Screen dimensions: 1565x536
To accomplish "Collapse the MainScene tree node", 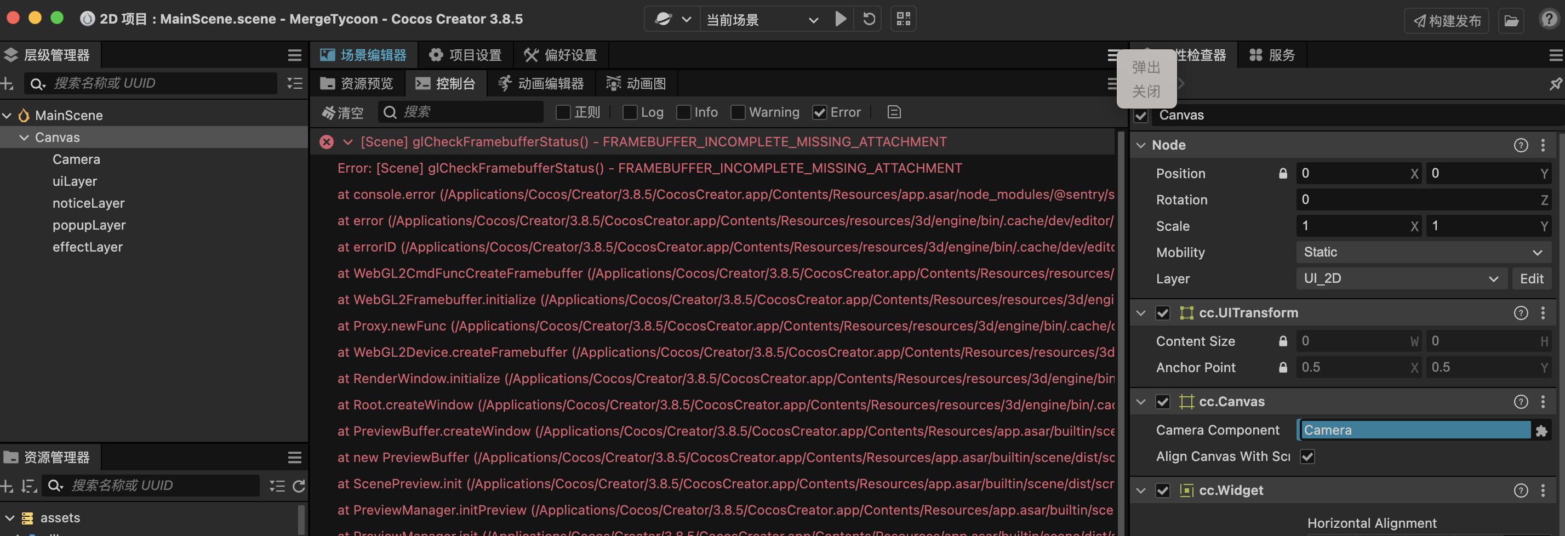I will pyautogui.click(x=7, y=116).
